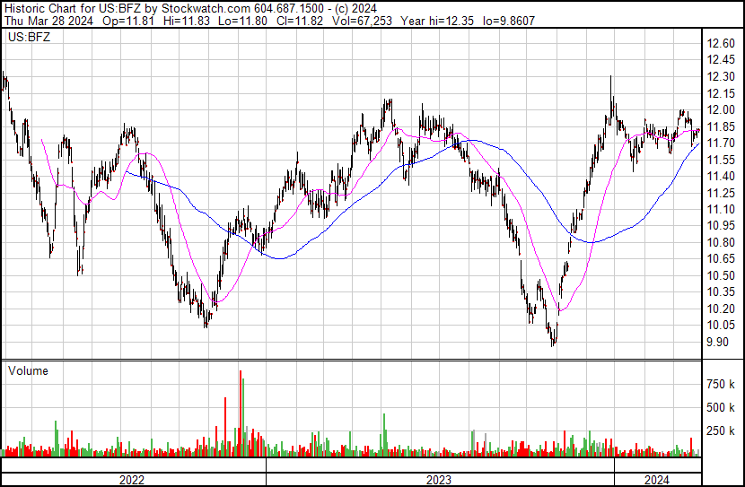Click the 750 k volume axis label
The height and width of the screenshot is (487, 745).
click(719, 384)
